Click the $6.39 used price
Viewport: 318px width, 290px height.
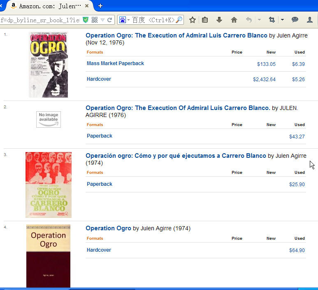[298, 64]
